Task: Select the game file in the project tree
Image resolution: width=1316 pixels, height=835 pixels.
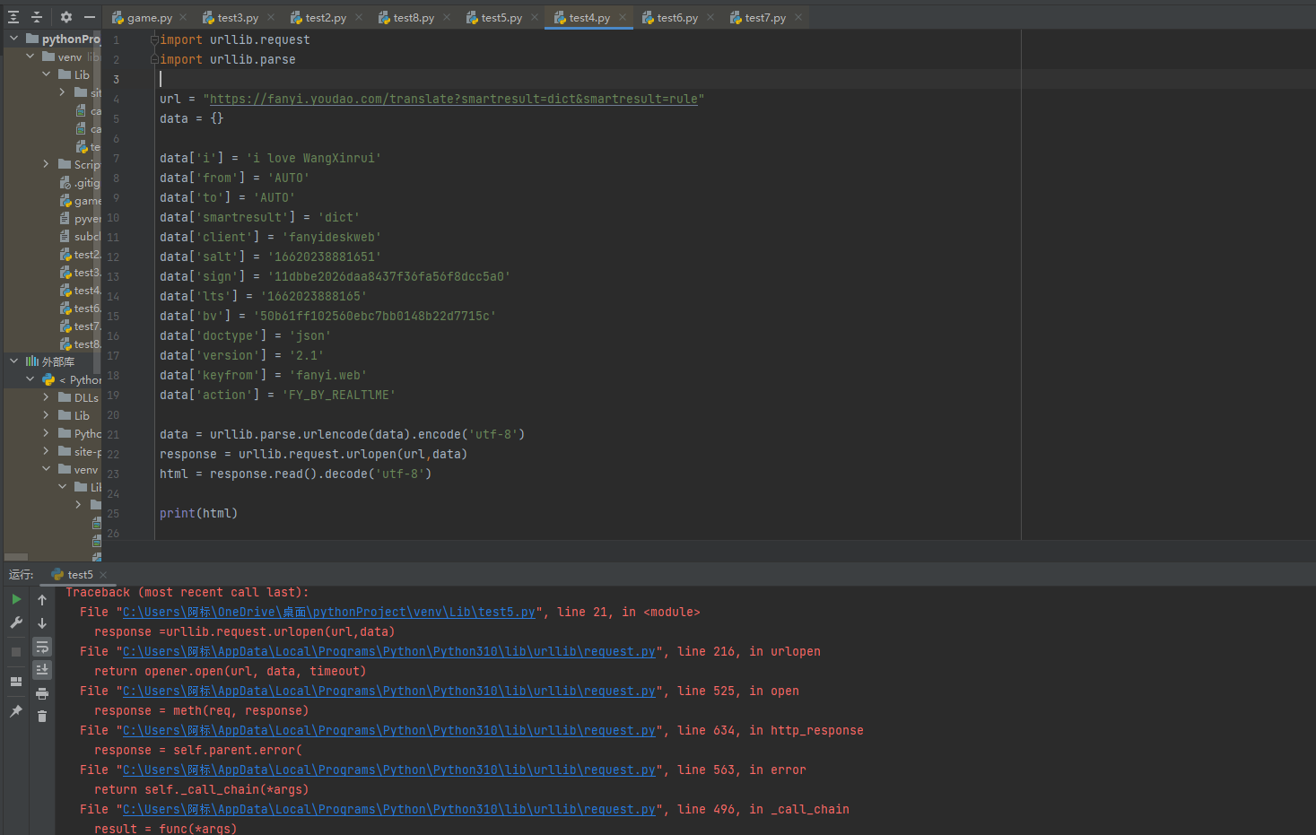Action: pos(80,201)
